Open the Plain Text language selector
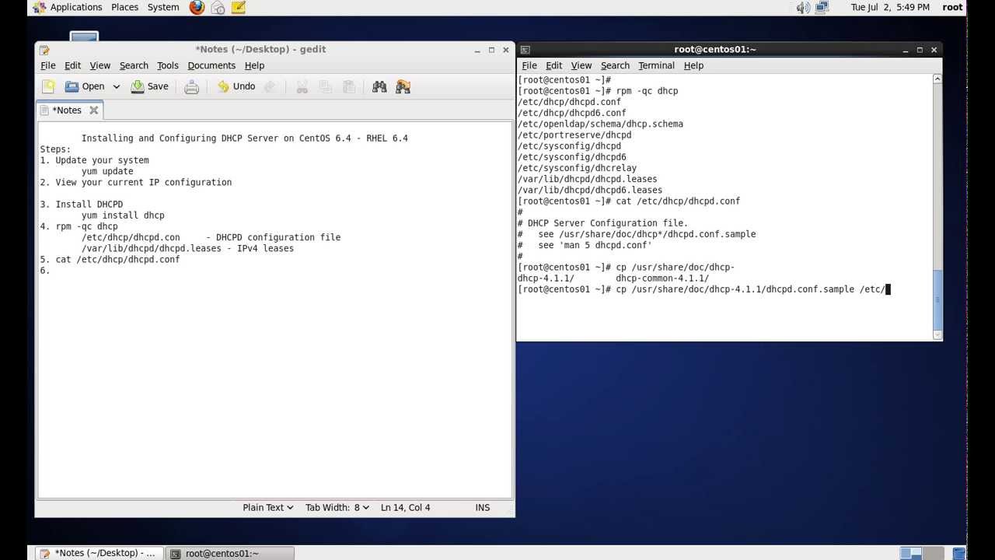 [267, 507]
